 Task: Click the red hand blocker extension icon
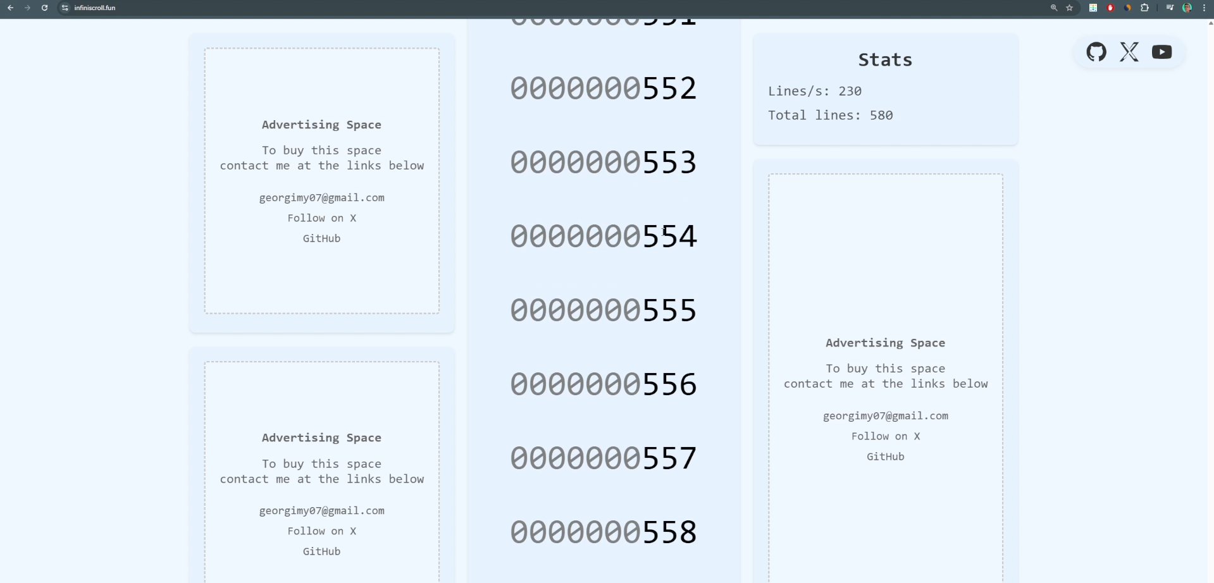(x=1110, y=8)
